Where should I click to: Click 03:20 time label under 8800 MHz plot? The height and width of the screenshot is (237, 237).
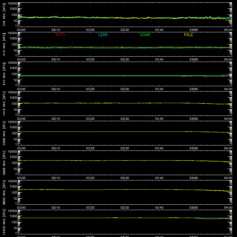point(90,208)
